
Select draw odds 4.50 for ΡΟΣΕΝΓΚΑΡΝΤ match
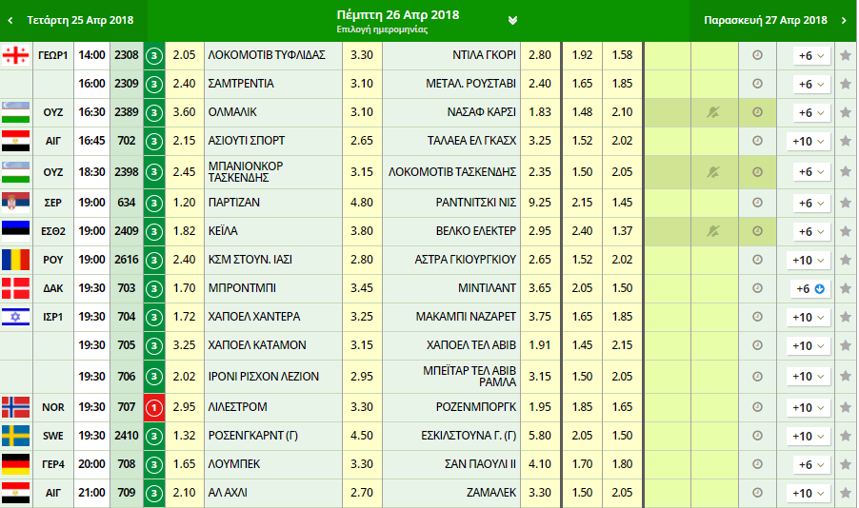[362, 436]
